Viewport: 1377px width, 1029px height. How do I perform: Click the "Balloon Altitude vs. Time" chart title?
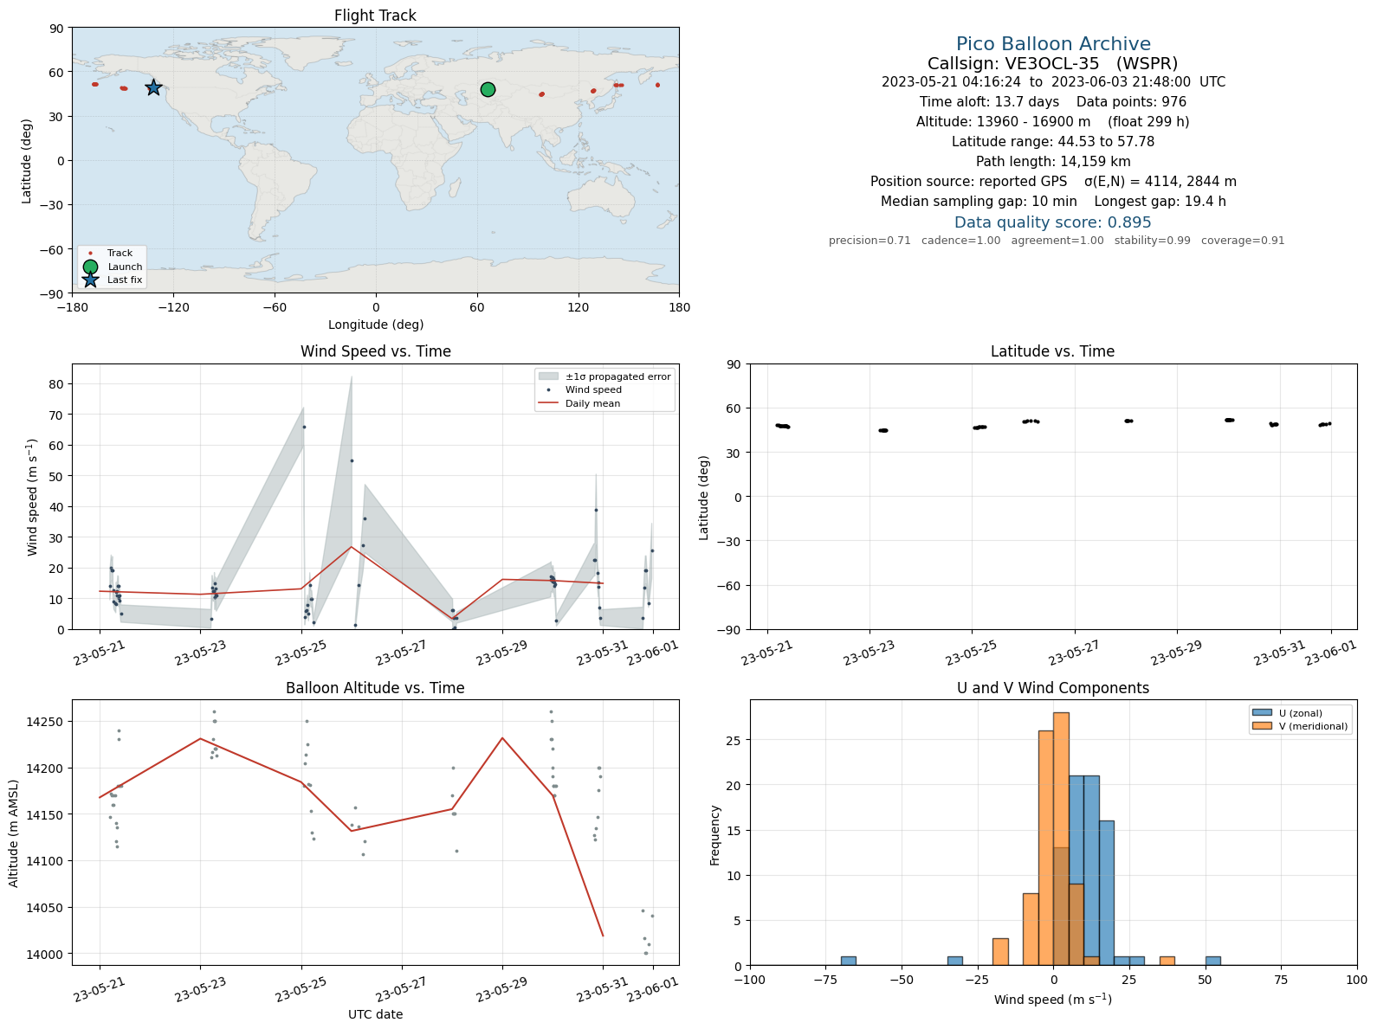[375, 688]
